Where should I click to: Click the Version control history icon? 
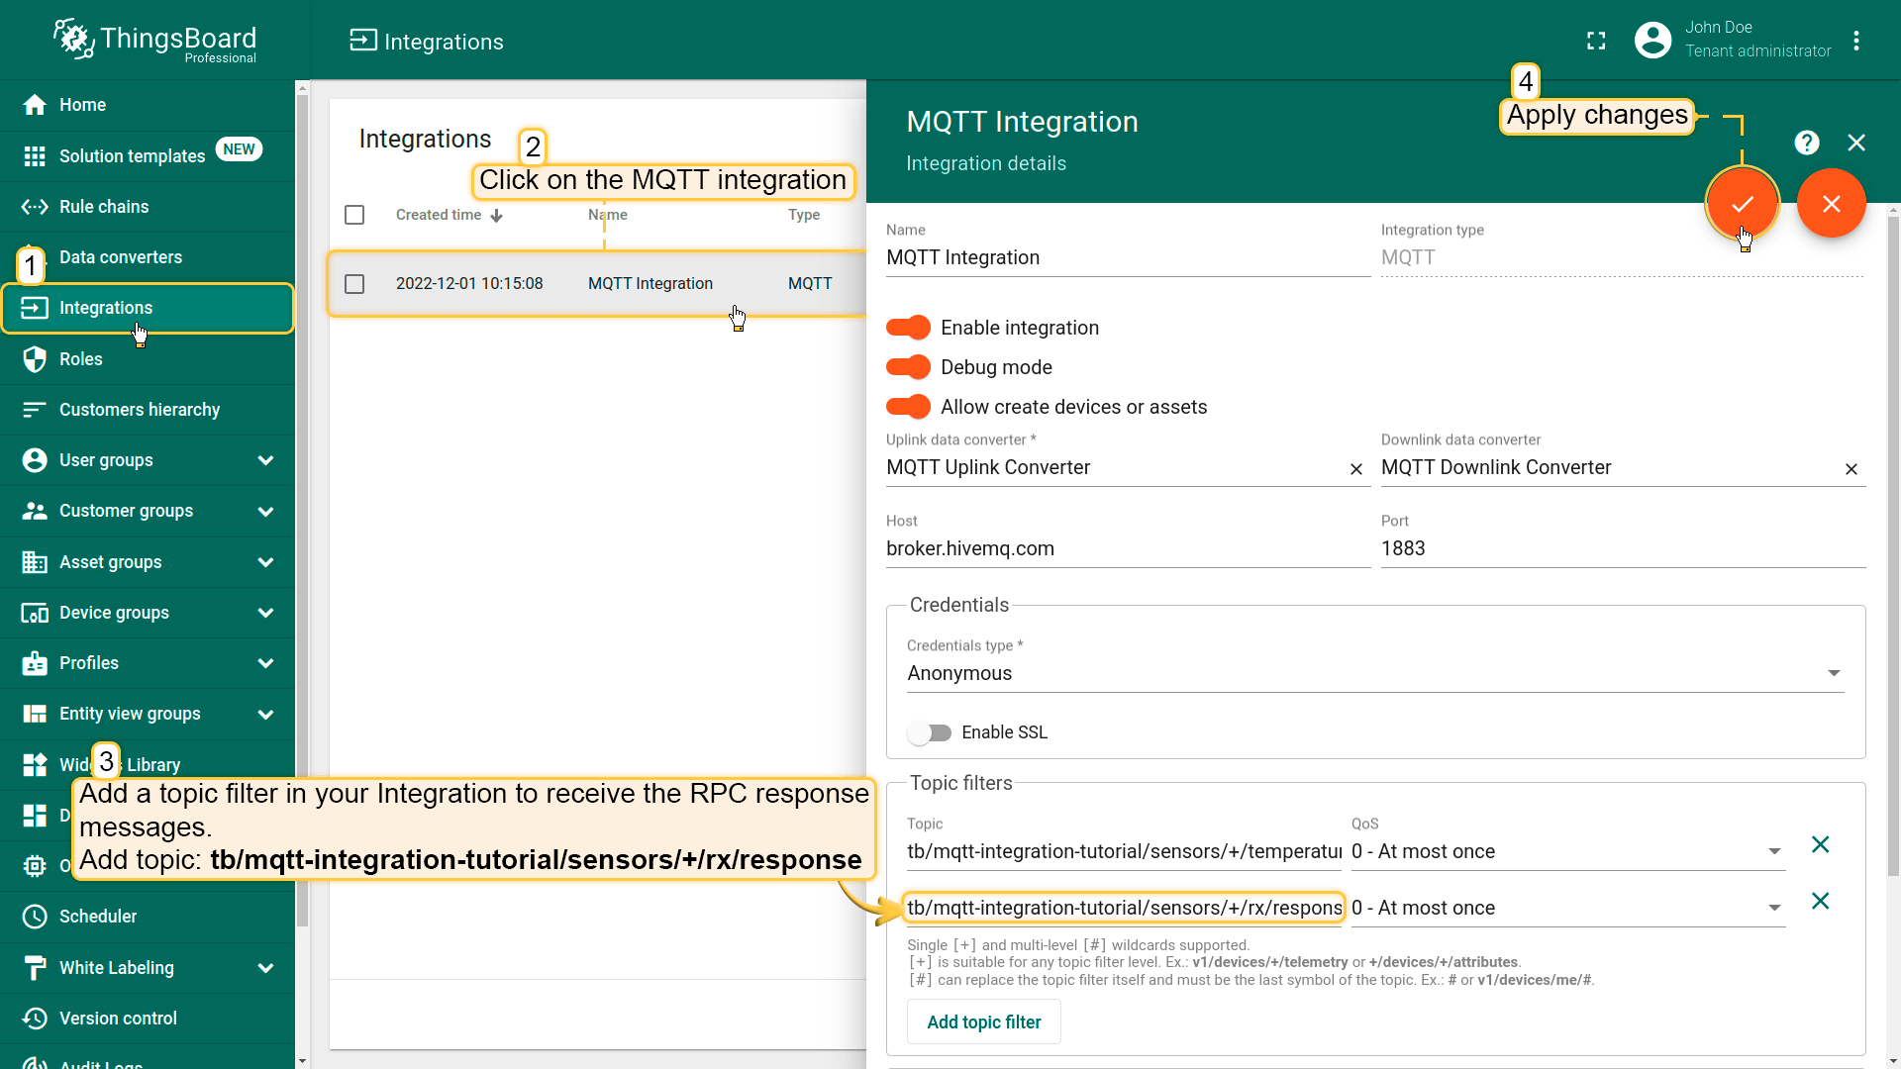click(x=35, y=1018)
